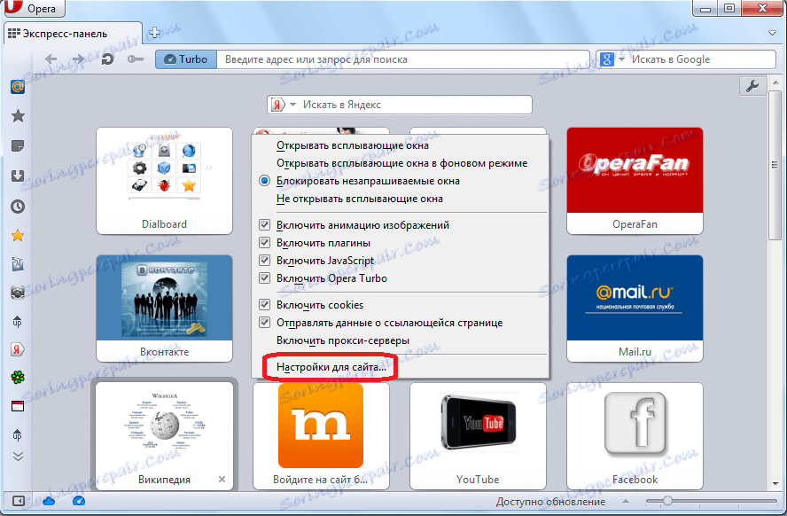The height and width of the screenshot is (516, 787).
Task: Expand more sidebar panels double chevron
Action: [18, 457]
